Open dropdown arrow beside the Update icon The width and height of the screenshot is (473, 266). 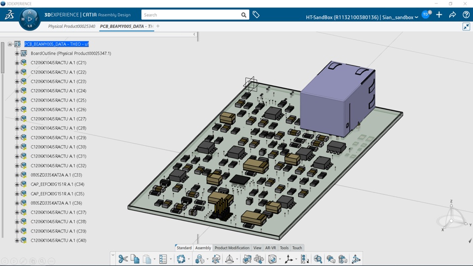[189, 259]
